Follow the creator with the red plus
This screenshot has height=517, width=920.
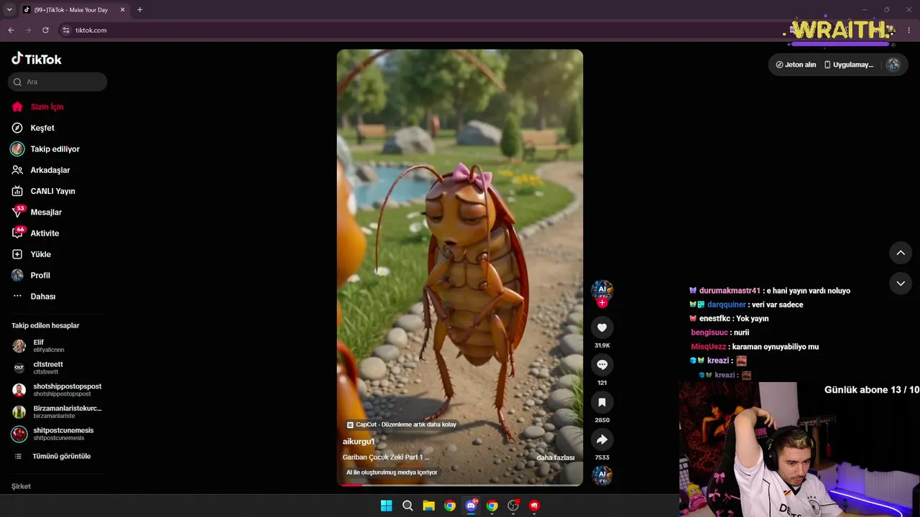(x=602, y=303)
